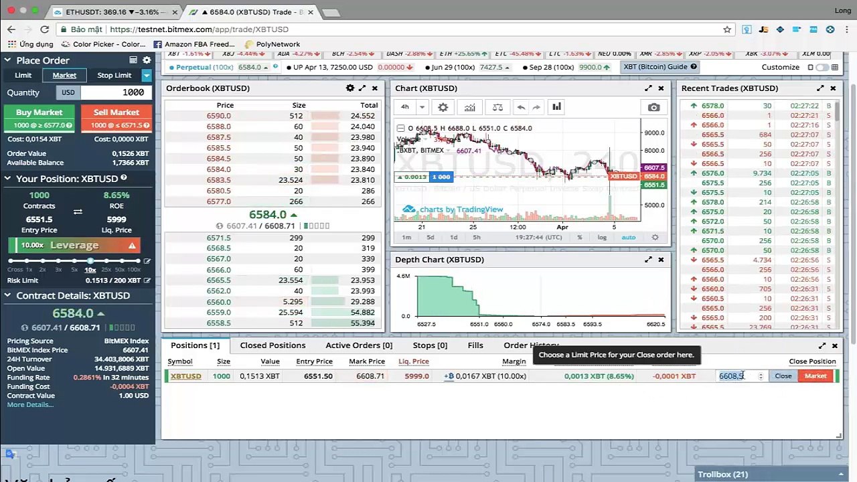Click Buy Market button
The height and width of the screenshot is (482, 857).
[40, 118]
